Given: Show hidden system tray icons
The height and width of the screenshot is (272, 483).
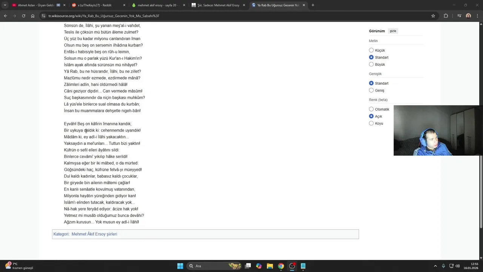Looking at the screenshot, I should [435, 266].
